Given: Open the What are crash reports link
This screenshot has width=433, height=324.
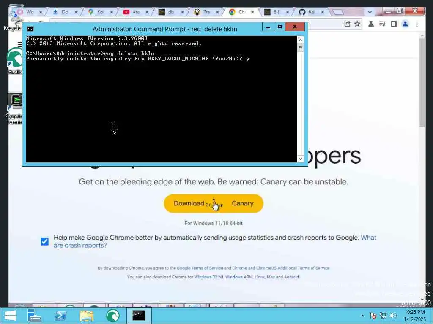Looking at the screenshot, I should (215, 241).
